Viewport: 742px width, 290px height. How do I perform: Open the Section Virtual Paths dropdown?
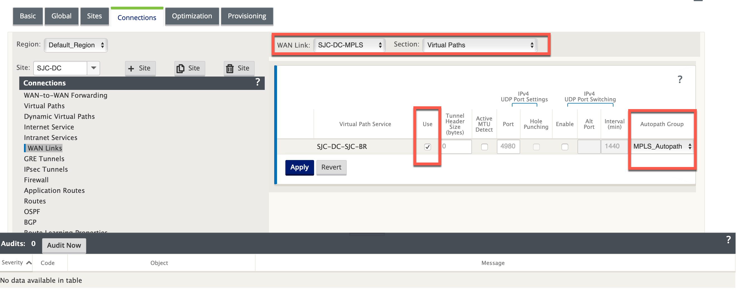[x=480, y=45]
